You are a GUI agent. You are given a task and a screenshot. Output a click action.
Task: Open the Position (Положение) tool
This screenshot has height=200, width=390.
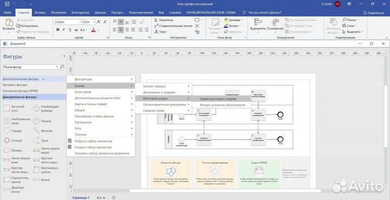coord(275,25)
